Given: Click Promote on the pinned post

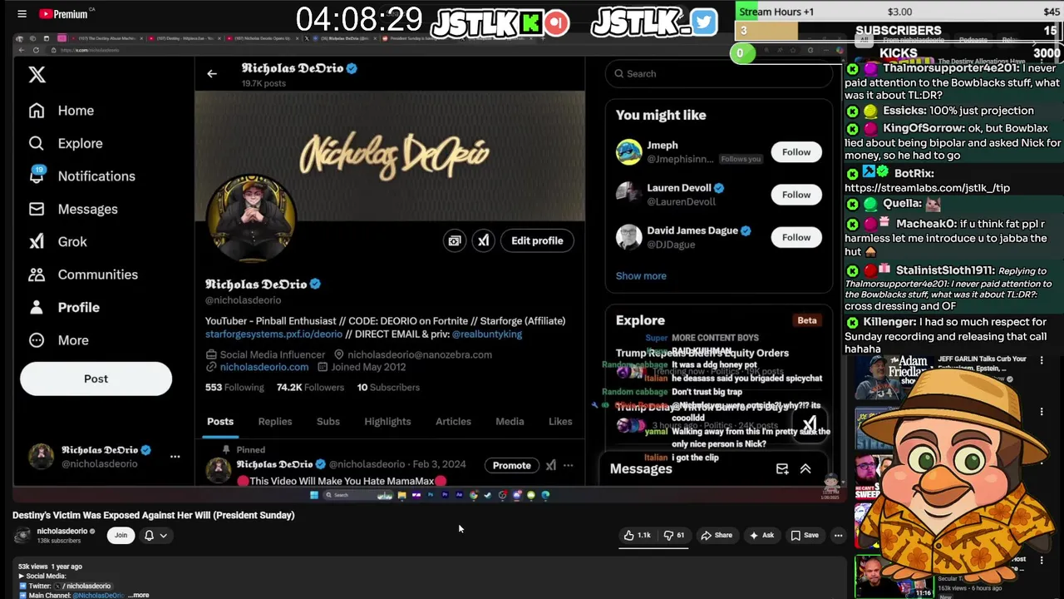Looking at the screenshot, I should [511, 465].
